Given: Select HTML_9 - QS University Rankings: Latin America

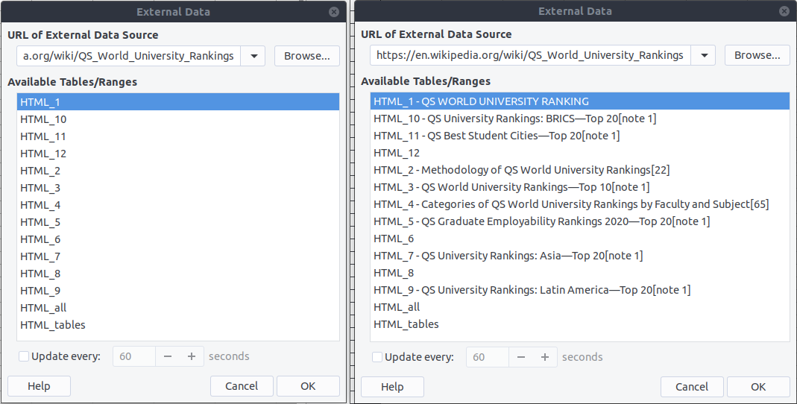Looking at the screenshot, I should click(580, 290).
